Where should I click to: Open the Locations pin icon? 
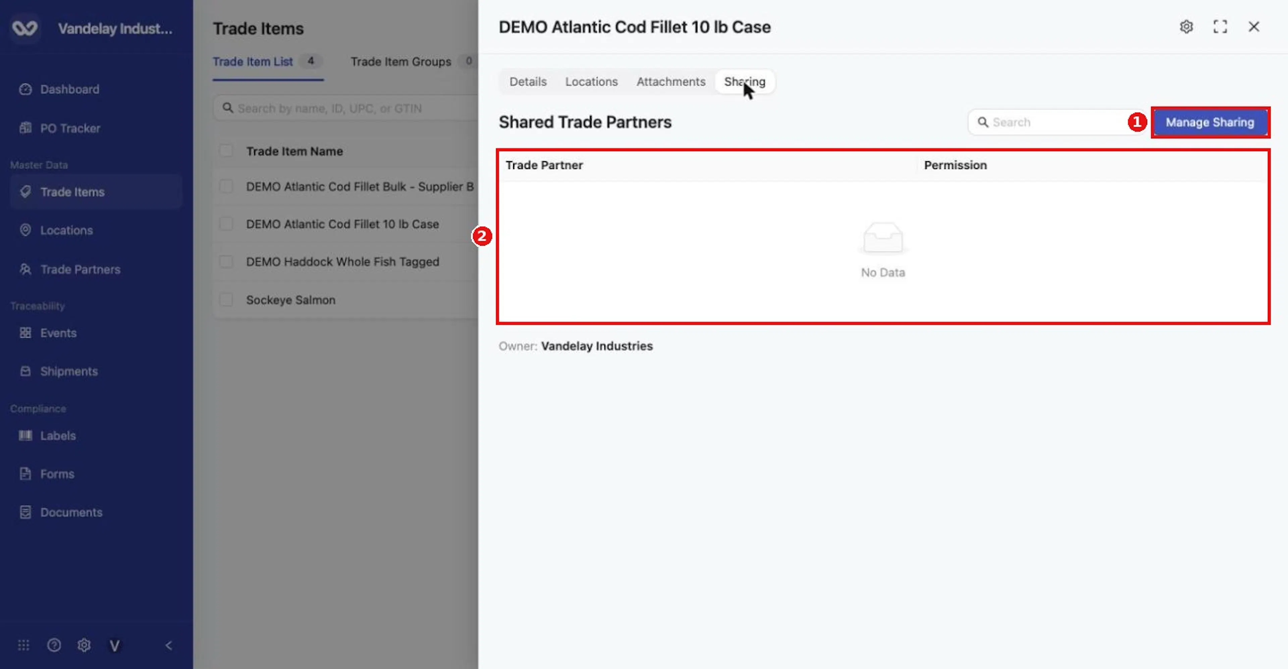[x=25, y=230]
